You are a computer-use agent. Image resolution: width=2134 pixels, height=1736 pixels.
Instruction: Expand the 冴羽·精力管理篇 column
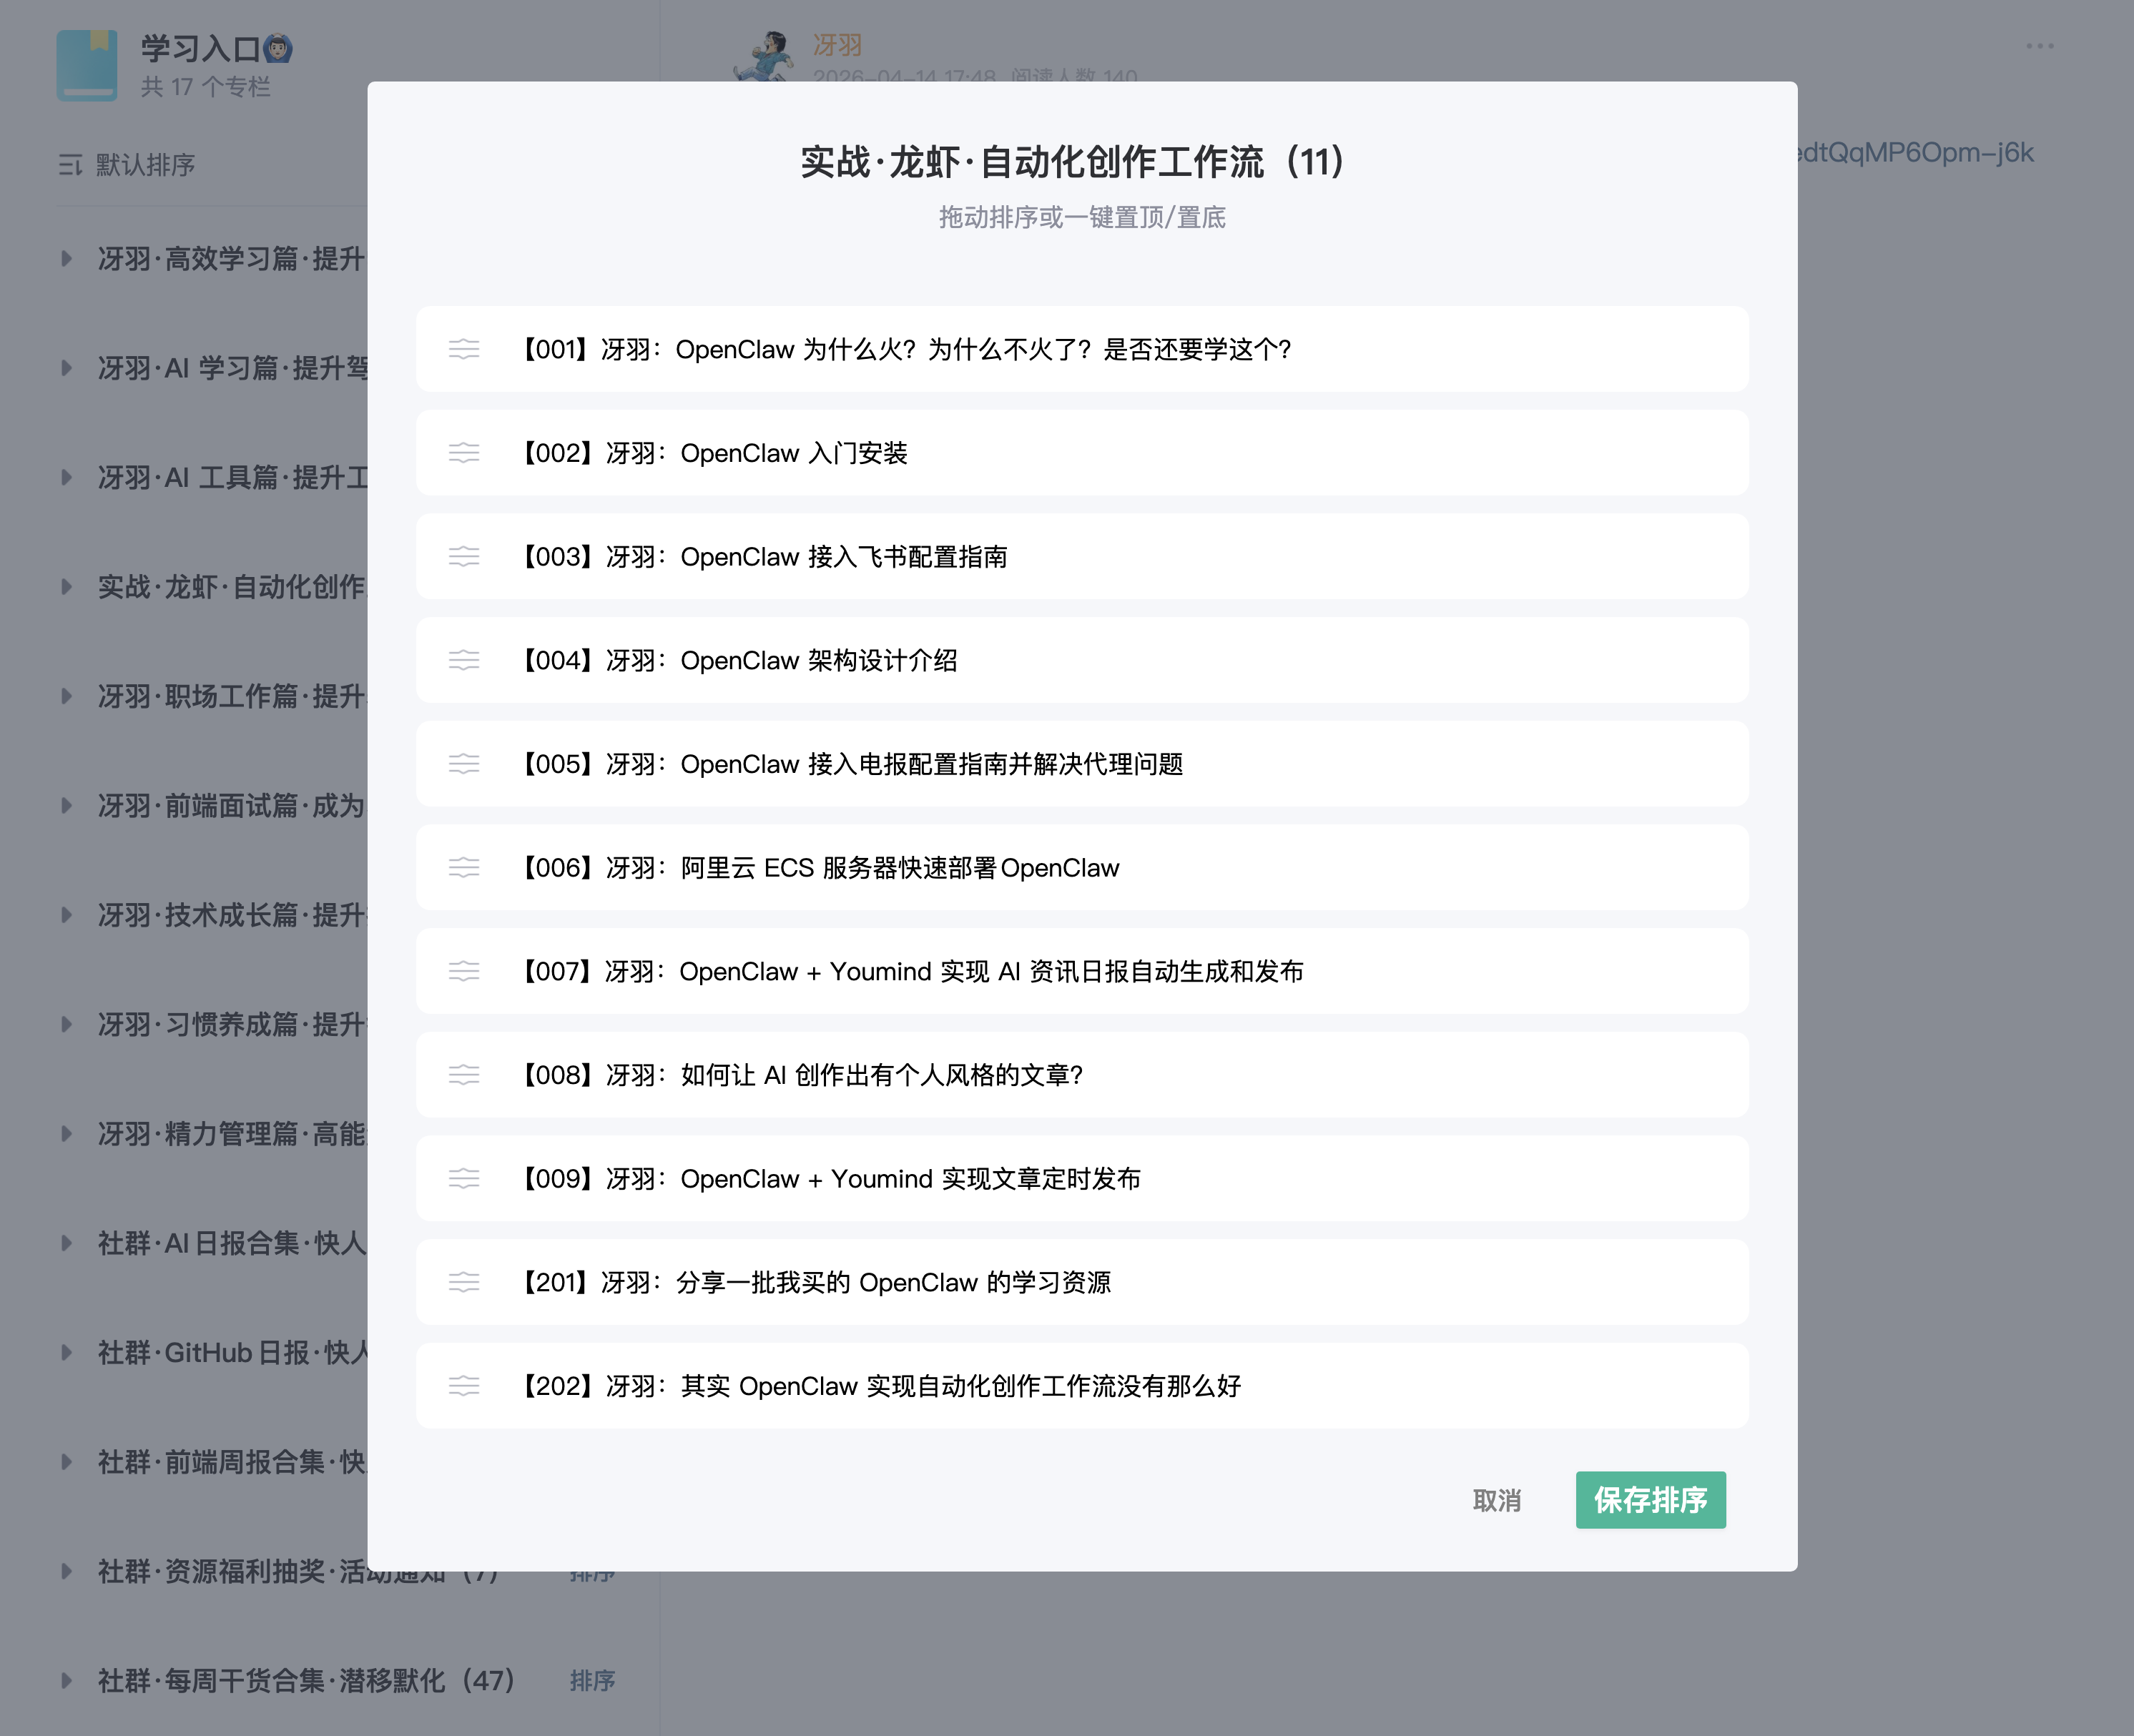pos(66,1134)
